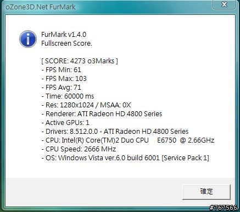Screen dimensions: 240x212
Task: Confirm the dialog with the 確定 button
Action: (206, 192)
